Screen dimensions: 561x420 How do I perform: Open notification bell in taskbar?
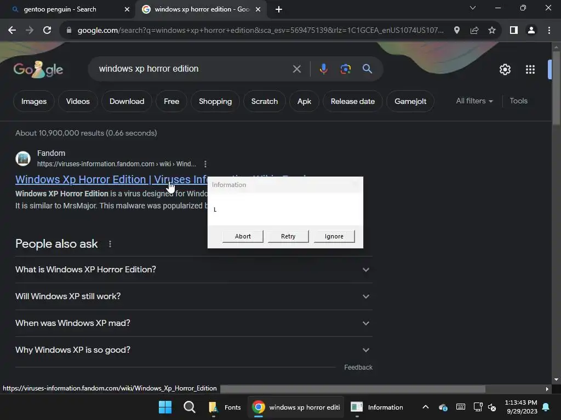click(546, 407)
